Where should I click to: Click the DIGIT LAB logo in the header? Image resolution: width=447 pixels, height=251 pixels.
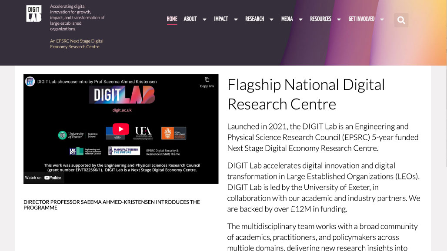(x=34, y=13)
